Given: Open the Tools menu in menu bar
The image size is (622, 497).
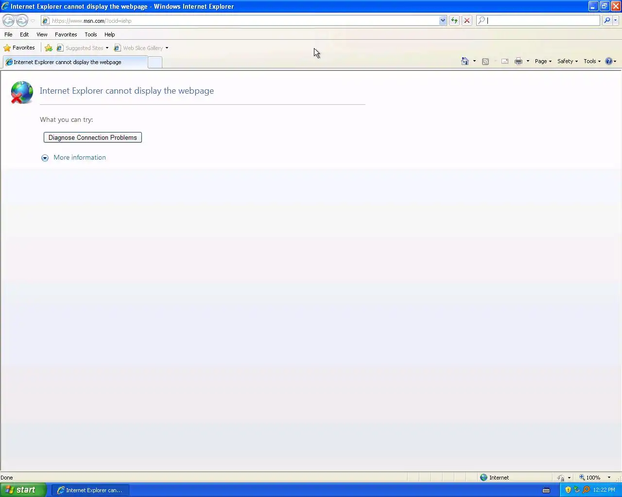Looking at the screenshot, I should pyautogui.click(x=90, y=34).
